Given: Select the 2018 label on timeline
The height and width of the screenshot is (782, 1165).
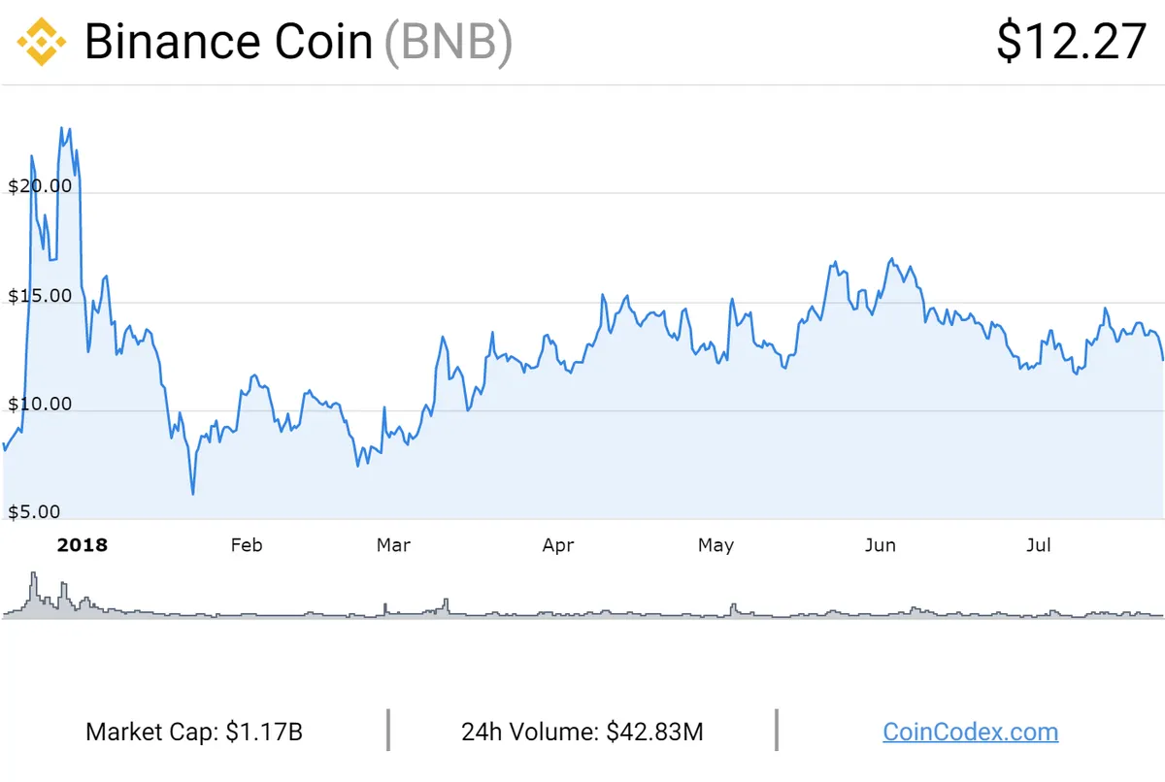Looking at the screenshot, I should 83,545.
